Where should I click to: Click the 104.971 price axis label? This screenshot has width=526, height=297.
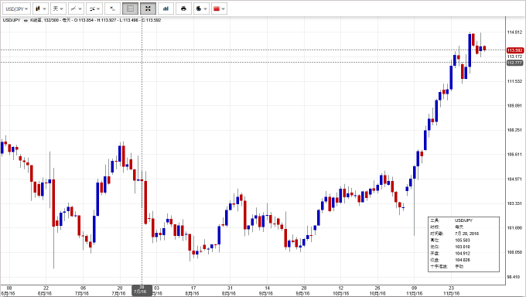click(514, 179)
